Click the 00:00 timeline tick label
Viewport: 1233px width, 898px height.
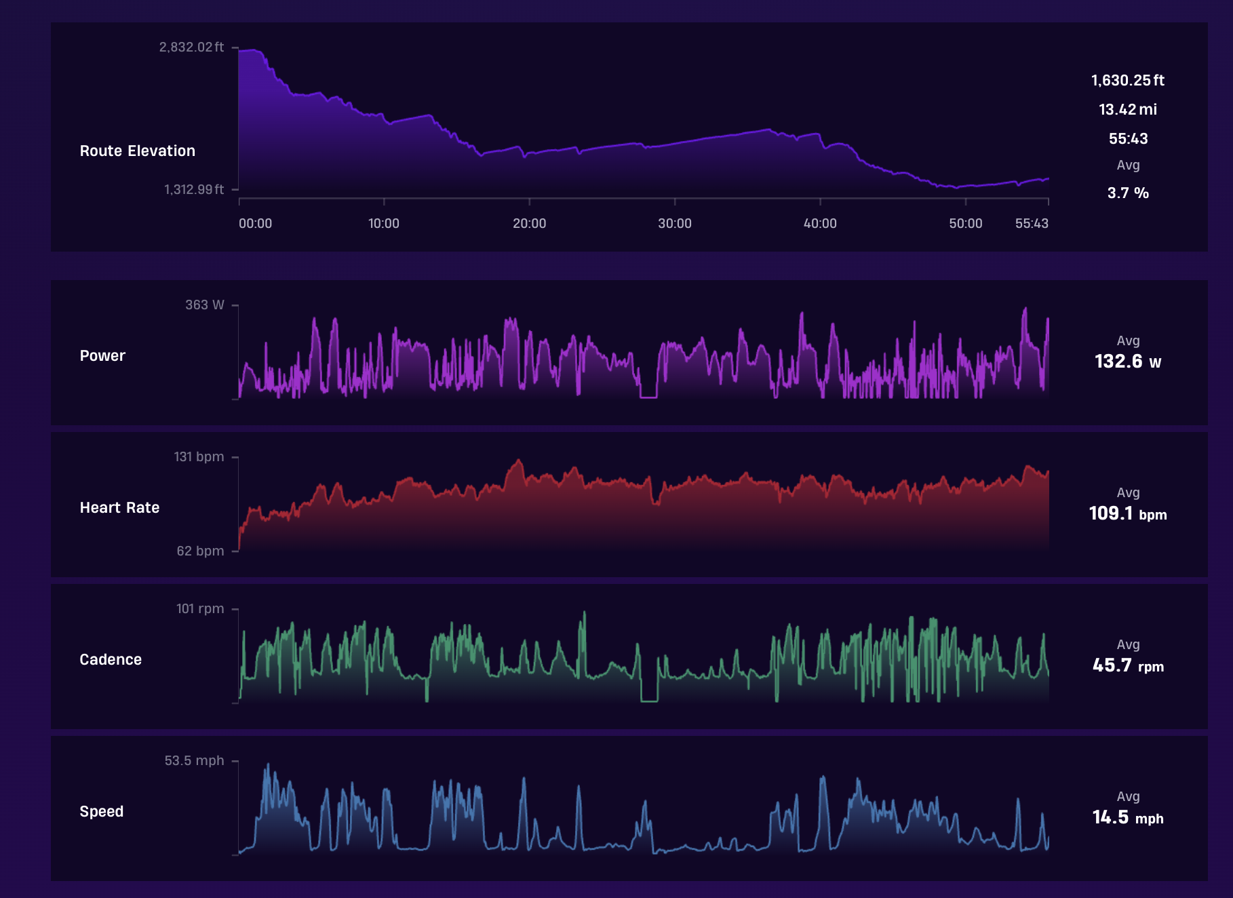255,223
